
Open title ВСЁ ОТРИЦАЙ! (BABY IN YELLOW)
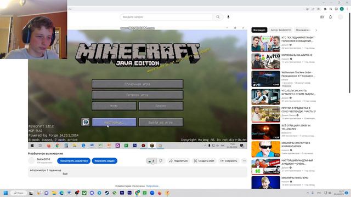coord(296,128)
